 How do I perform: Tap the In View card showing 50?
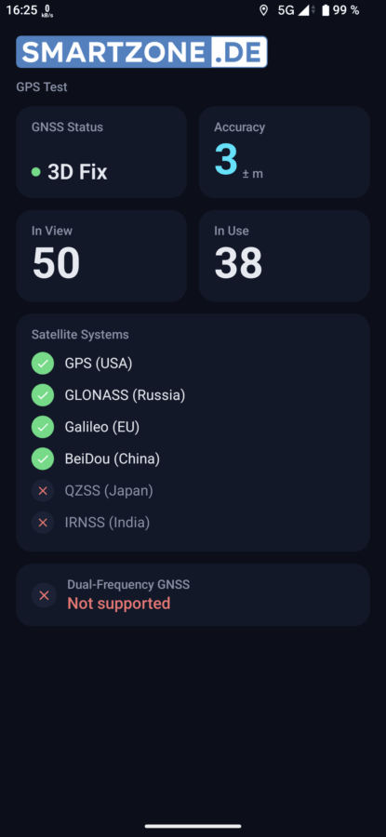pyautogui.click(x=101, y=256)
